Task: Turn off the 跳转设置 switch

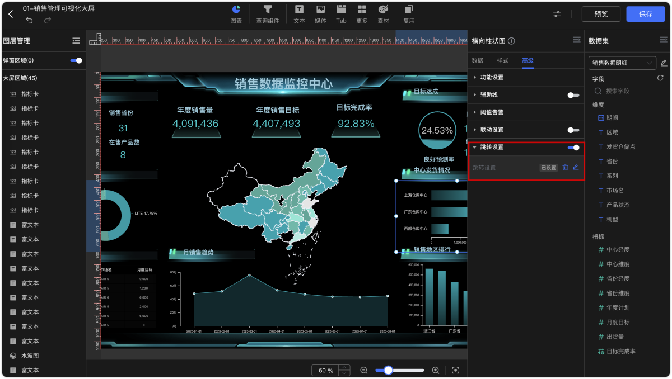Action: pos(573,148)
